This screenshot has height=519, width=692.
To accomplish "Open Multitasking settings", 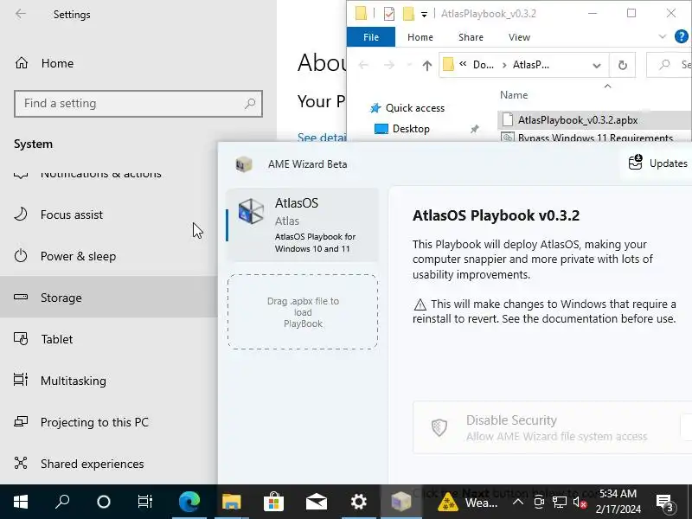I will click(109, 381).
